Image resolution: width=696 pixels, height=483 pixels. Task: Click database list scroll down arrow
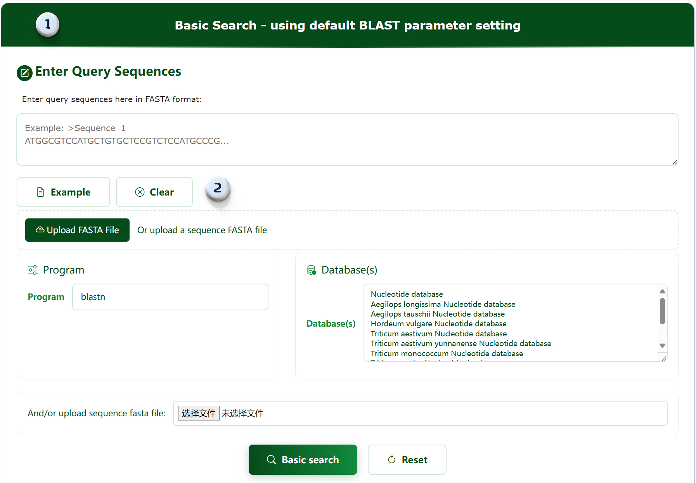(x=662, y=345)
